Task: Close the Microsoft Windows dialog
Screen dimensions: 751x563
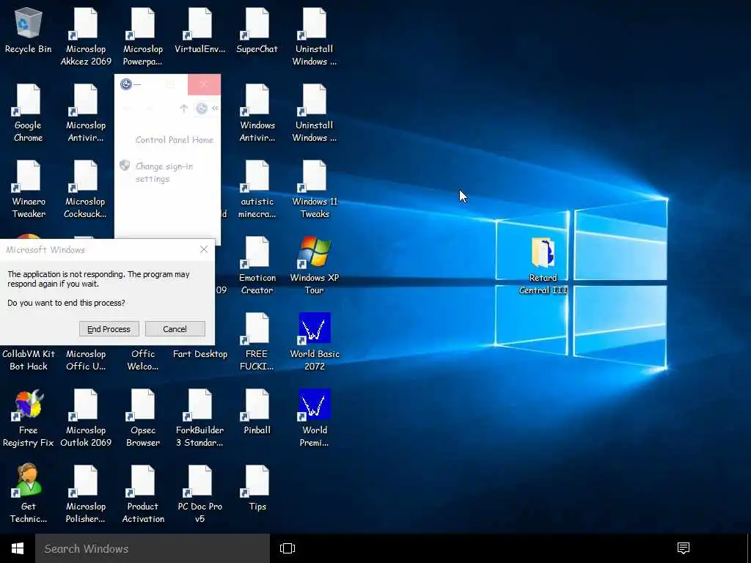Action: [204, 249]
